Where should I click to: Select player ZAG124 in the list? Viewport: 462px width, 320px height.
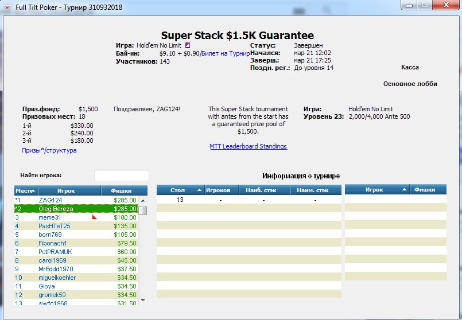76,200
